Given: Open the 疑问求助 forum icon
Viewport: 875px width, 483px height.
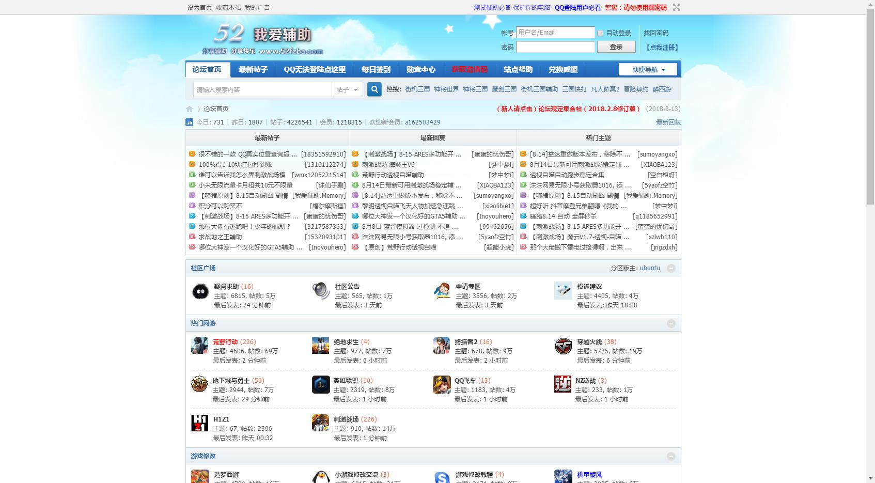Looking at the screenshot, I should click(200, 292).
